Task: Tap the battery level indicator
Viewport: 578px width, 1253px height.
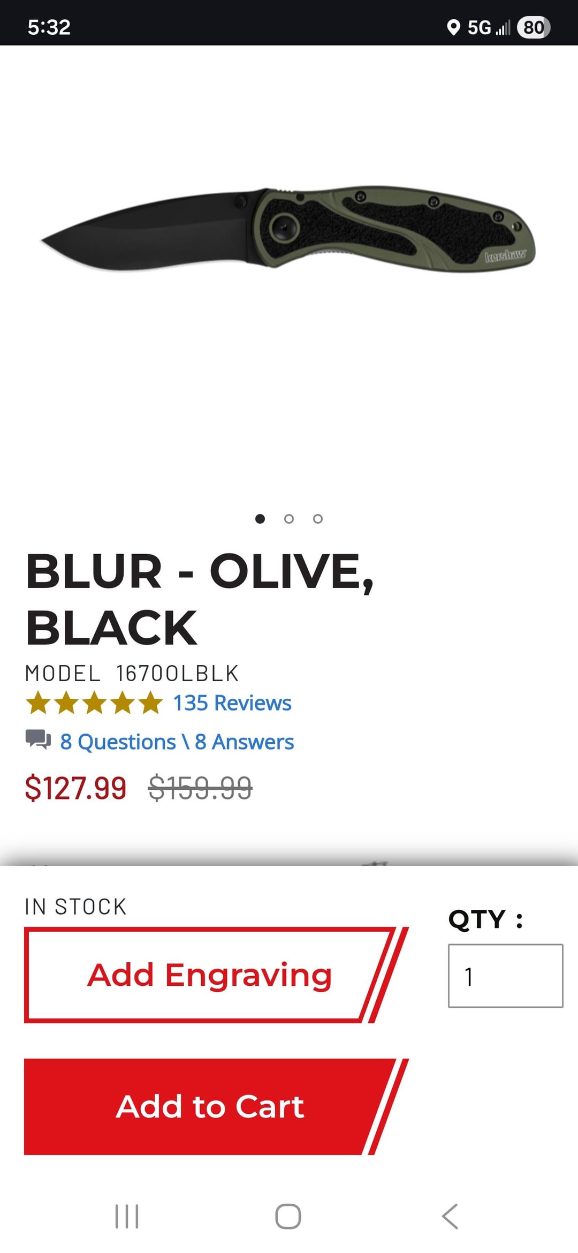Action: 534,27
